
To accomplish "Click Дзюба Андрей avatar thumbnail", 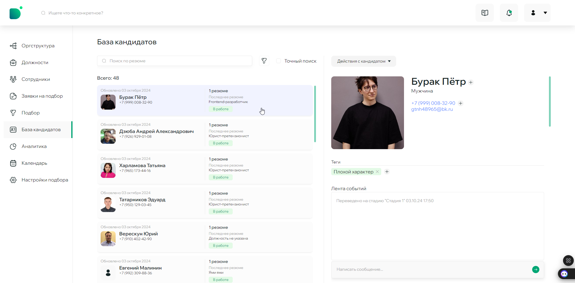I will coord(108,136).
